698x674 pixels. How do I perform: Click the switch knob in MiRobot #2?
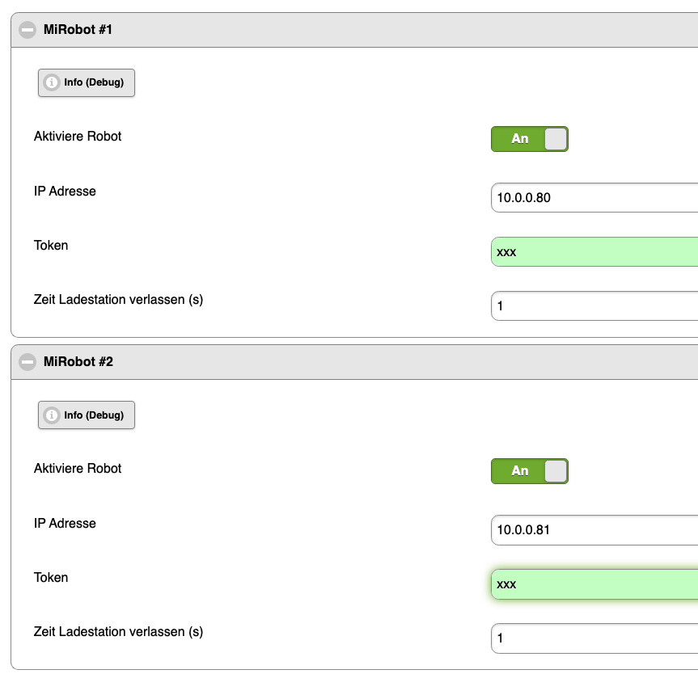coord(556,471)
